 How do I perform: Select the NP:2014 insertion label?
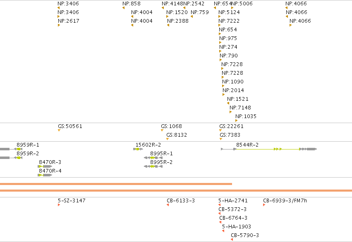tap(233, 90)
